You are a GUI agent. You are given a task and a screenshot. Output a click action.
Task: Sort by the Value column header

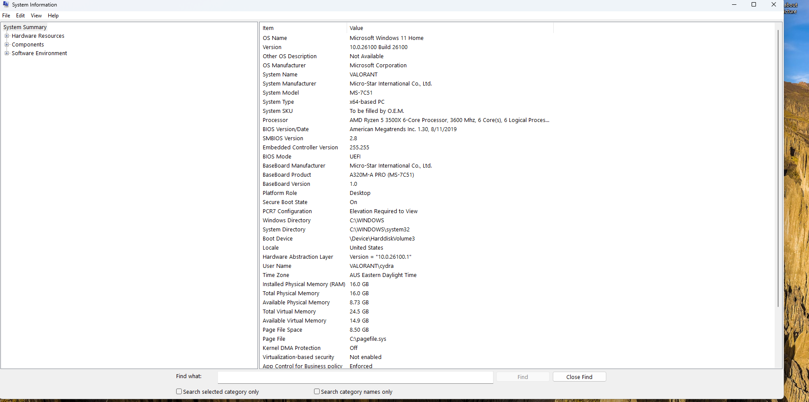click(450, 28)
